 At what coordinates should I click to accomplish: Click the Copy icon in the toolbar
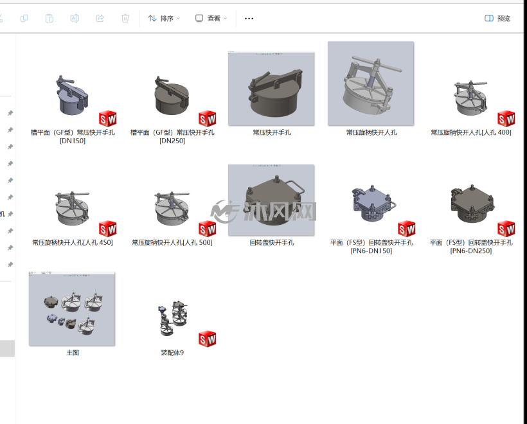(24, 18)
